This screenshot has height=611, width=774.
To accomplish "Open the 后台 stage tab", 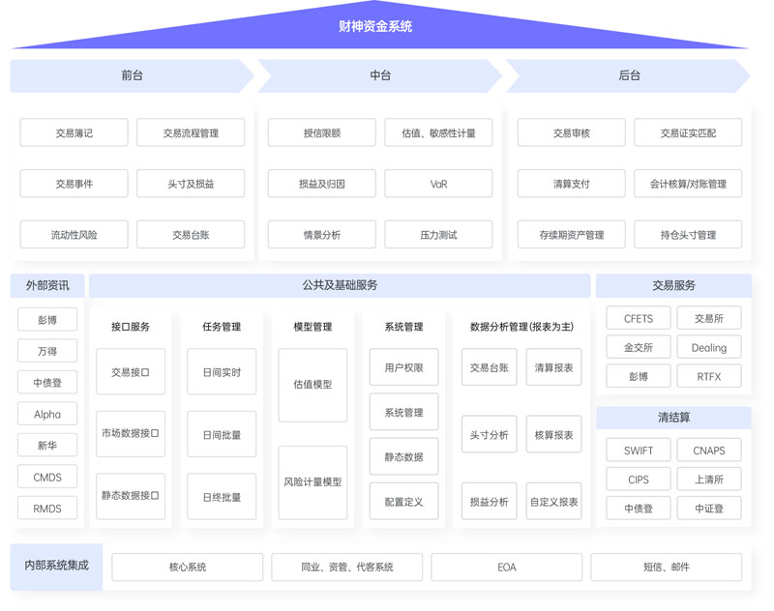I will point(628,75).
